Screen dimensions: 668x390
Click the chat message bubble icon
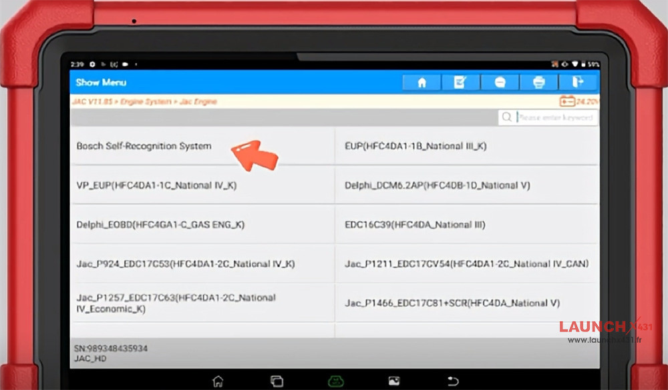500,82
